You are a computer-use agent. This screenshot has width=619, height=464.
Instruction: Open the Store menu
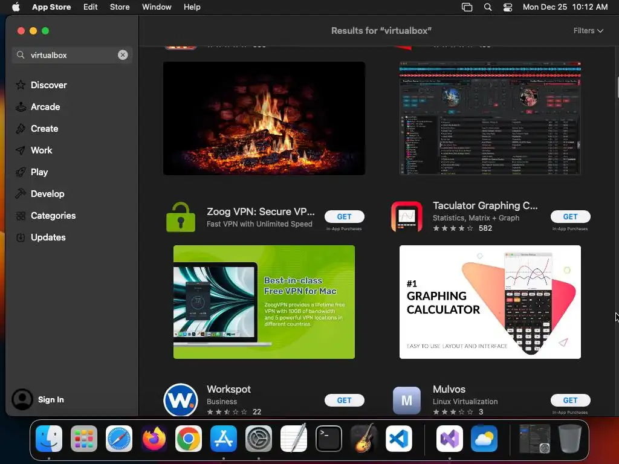pyautogui.click(x=120, y=7)
